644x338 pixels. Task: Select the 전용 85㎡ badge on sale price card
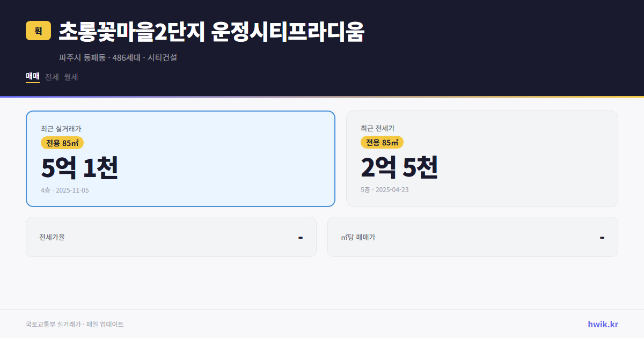61,143
